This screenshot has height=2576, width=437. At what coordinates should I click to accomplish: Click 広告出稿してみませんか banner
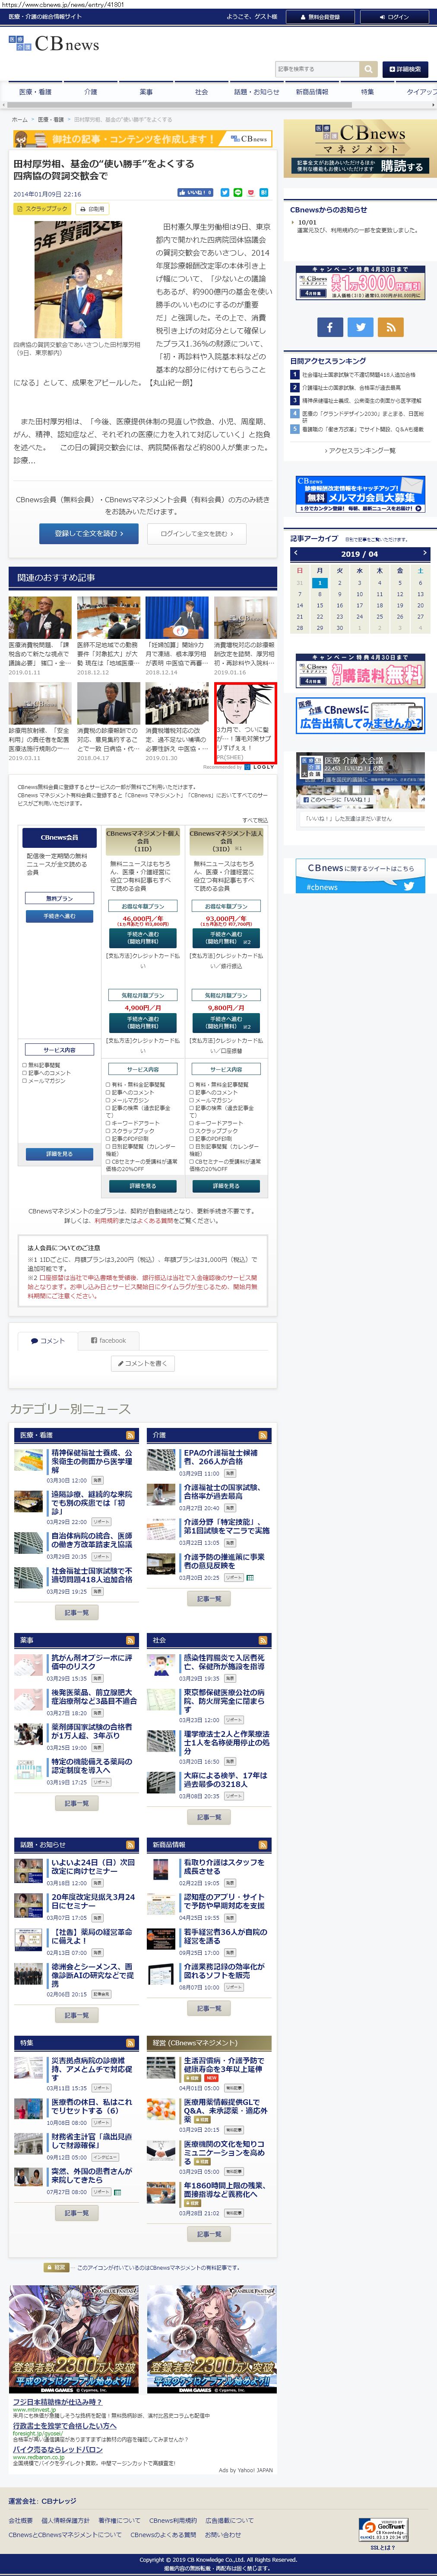pyautogui.click(x=360, y=715)
